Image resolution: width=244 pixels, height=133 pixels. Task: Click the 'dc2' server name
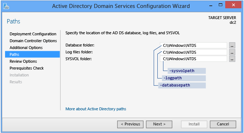233,22
